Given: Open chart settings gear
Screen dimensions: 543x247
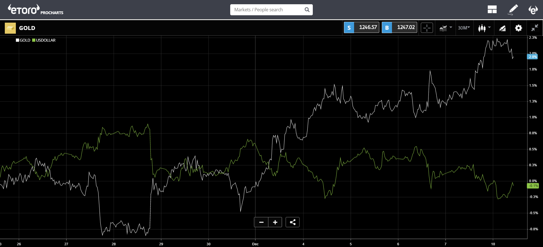Looking at the screenshot, I should [x=518, y=28].
